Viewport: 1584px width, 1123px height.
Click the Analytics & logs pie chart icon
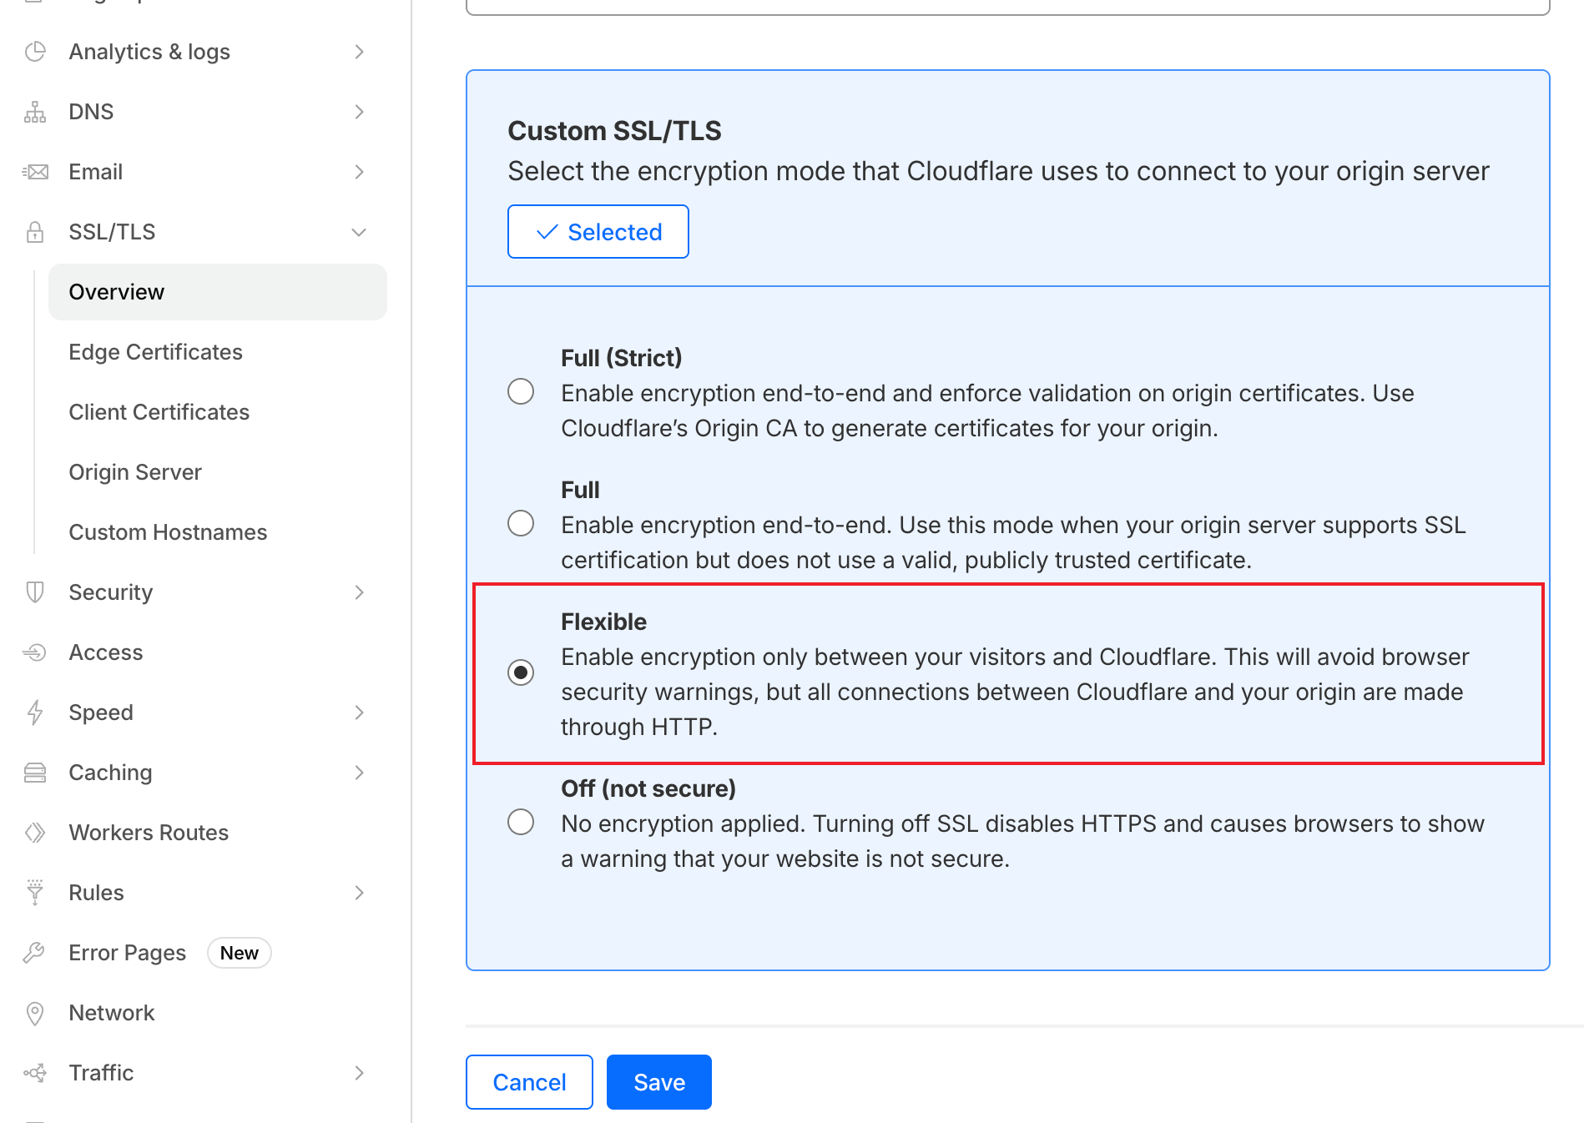pyautogui.click(x=35, y=52)
